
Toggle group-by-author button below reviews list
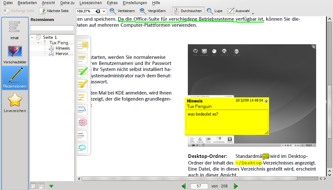[41, 186]
